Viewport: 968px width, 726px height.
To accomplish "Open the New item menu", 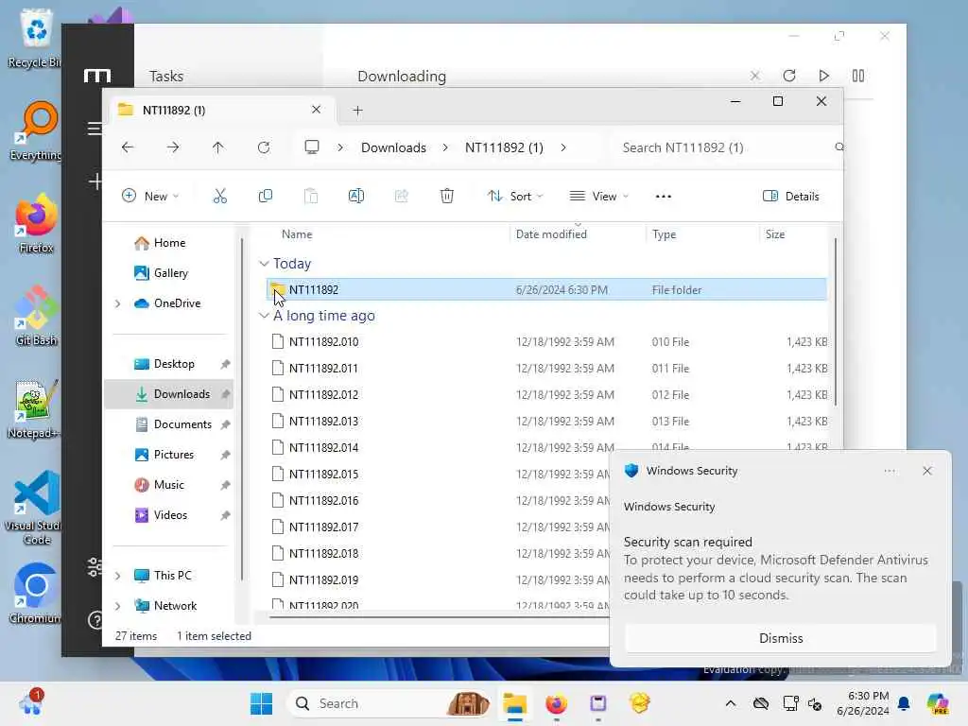I will tap(150, 197).
